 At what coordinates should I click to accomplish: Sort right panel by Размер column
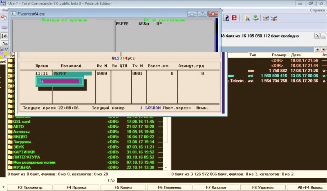[x=279, y=55]
